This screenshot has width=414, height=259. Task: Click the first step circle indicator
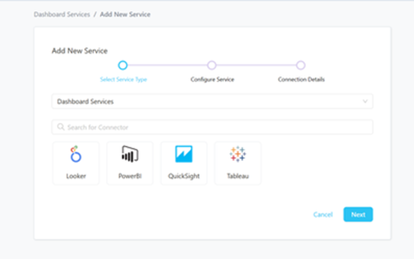tap(123, 65)
